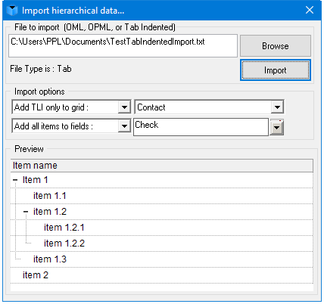Image resolution: width=324 pixels, height=304 pixels.
Task: Select item 1.3 in preview
Action: click(x=50, y=259)
